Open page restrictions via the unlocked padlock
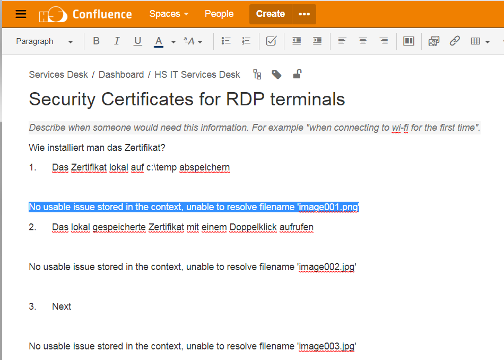This screenshot has height=360, width=504. [297, 74]
